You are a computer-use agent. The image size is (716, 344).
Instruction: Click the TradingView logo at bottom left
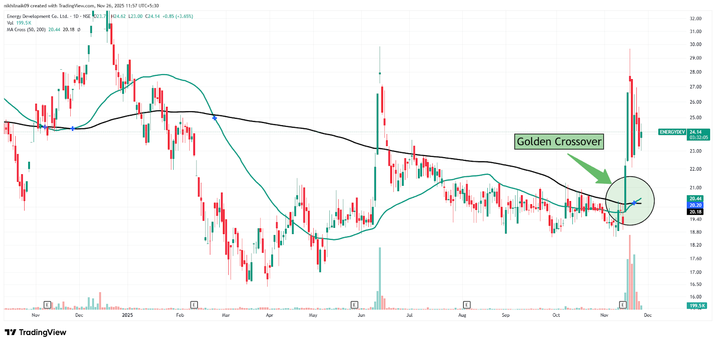point(35,332)
